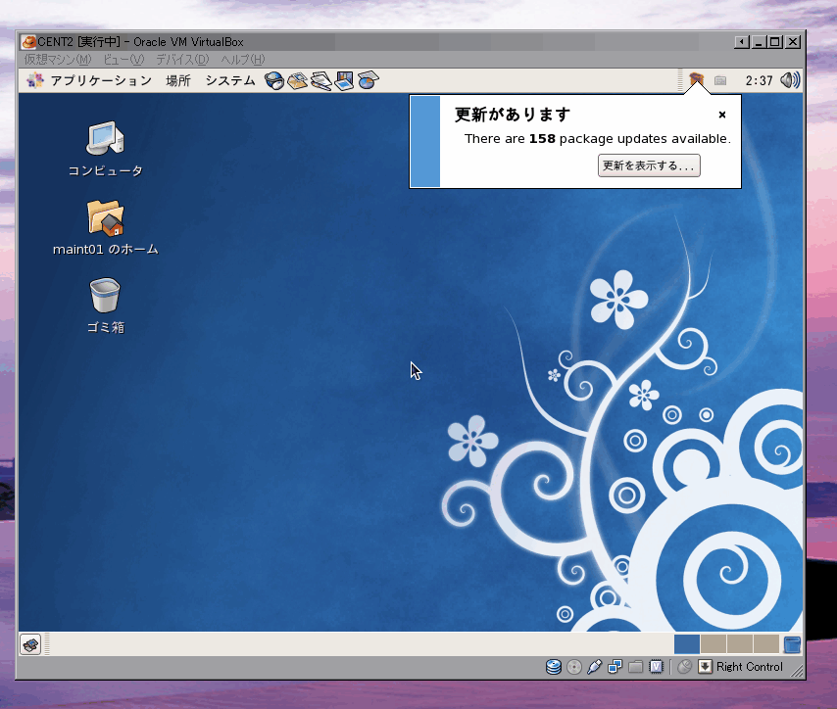Open the アプリケーション menu in the GNOME panel
This screenshot has height=709, width=837.
click(x=101, y=80)
